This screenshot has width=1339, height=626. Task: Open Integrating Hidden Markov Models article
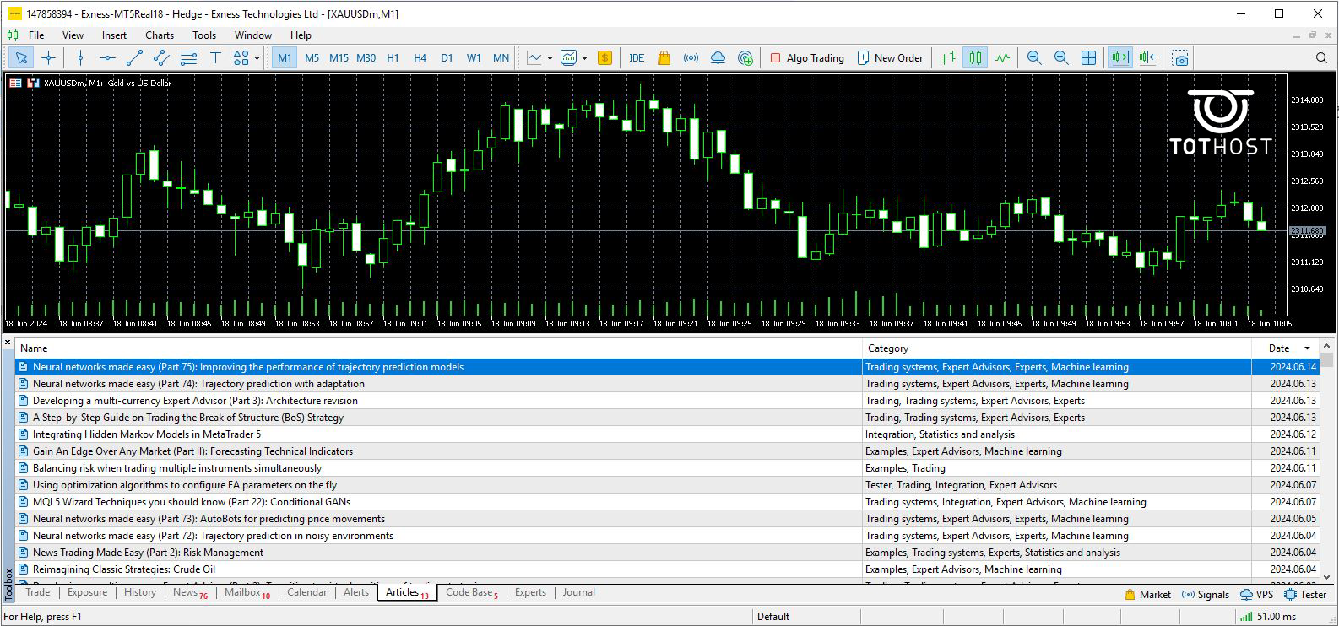click(147, 434)
